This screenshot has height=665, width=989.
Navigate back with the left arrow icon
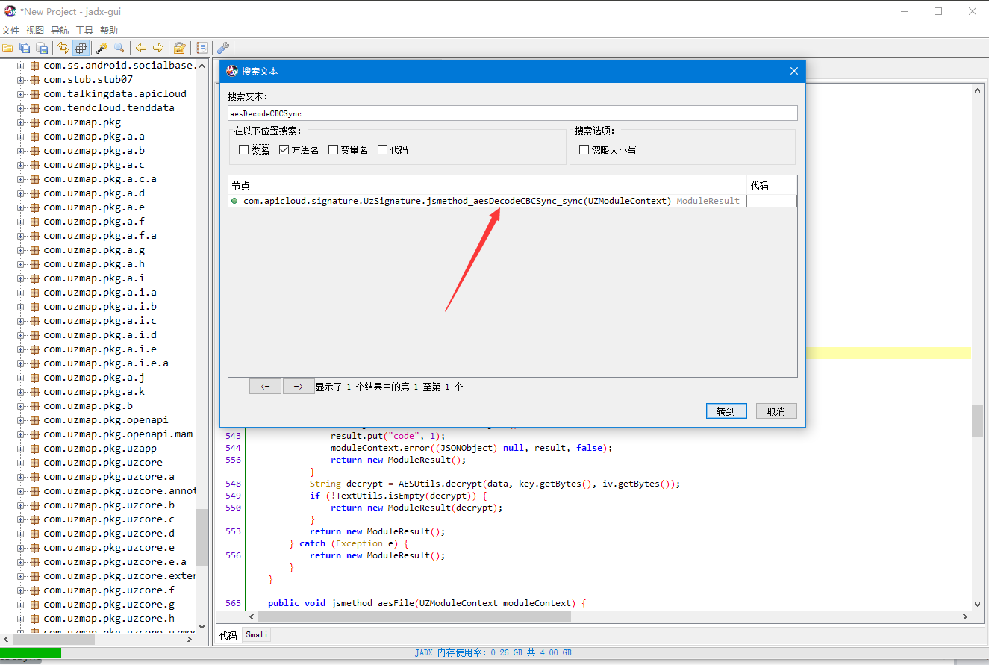coord(141,48)
